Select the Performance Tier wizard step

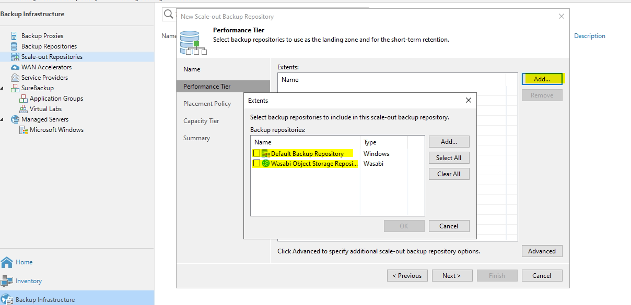[223, 87]
